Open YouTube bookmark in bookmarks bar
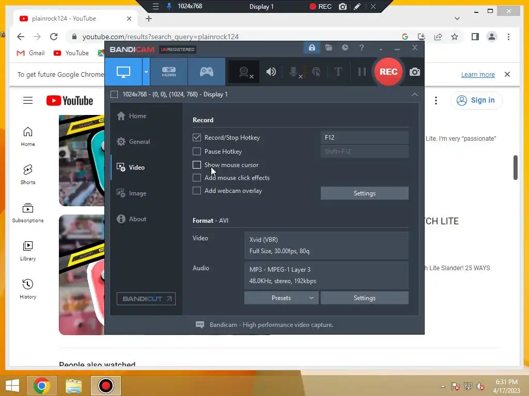529x396 pixels. (71, 53)
